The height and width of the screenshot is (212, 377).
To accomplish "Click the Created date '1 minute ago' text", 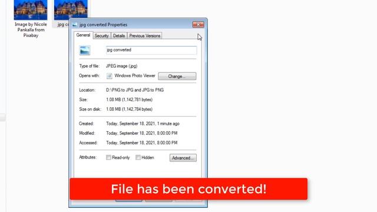I will [x=168, y=124].
